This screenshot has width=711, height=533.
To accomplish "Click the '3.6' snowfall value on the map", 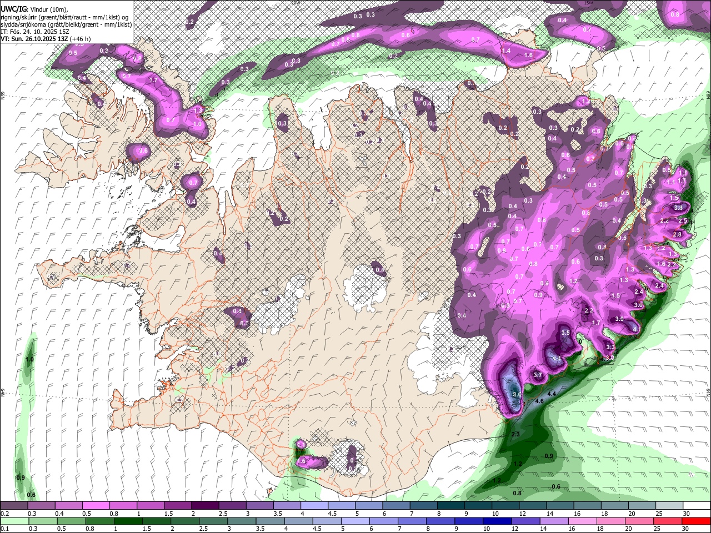I will click(x=517, y=394).
